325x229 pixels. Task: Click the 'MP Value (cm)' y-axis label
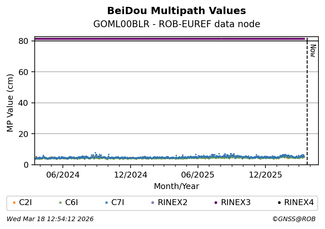click(x=10, y=103)
